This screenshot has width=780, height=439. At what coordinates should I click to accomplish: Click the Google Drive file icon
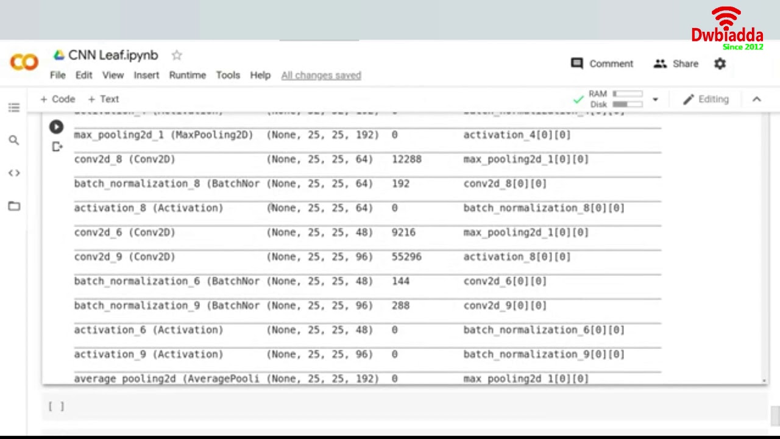pos(59,55)
